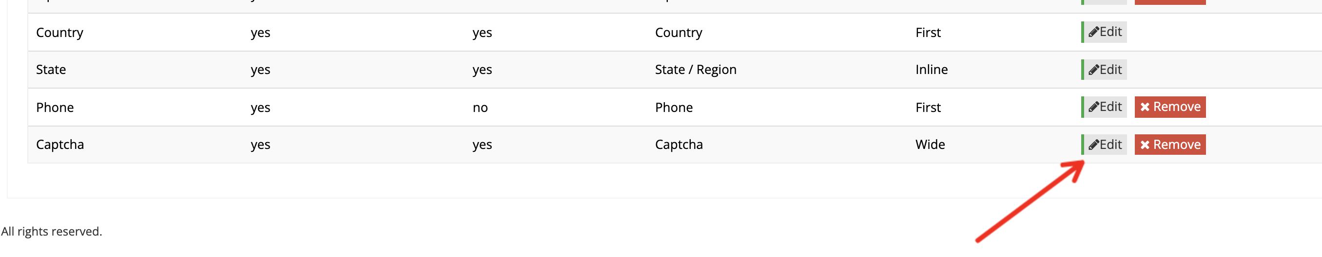Click the "no" value in Phone row
The image size is (1322, 257).
[x=480, y=108]
